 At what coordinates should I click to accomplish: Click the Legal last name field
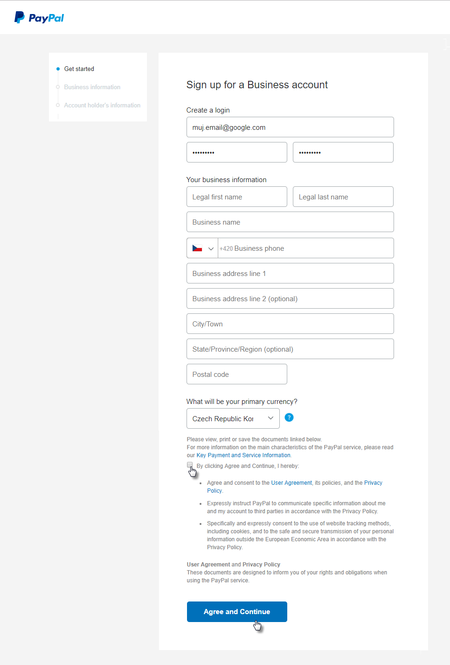tap(343, 197)
